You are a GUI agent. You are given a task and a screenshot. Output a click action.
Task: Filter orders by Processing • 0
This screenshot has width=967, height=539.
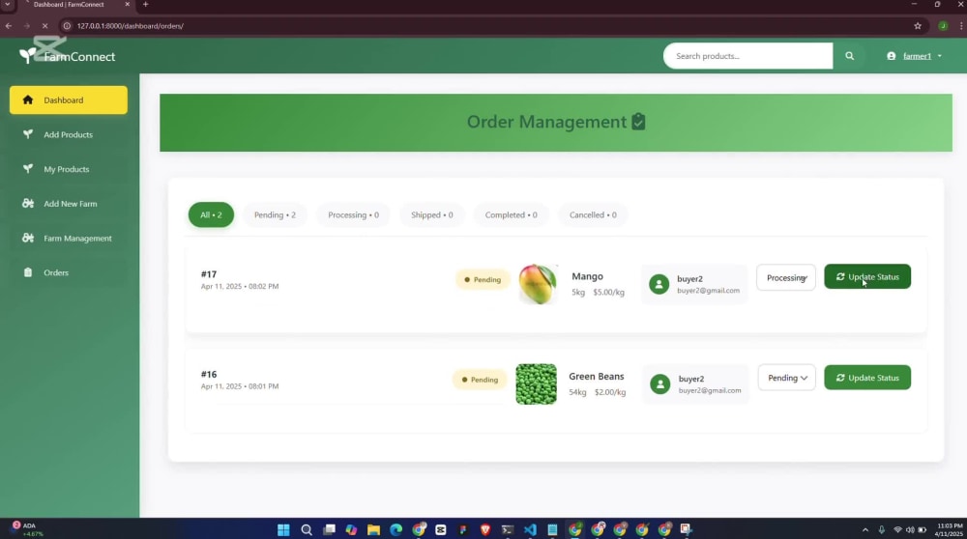353,215
